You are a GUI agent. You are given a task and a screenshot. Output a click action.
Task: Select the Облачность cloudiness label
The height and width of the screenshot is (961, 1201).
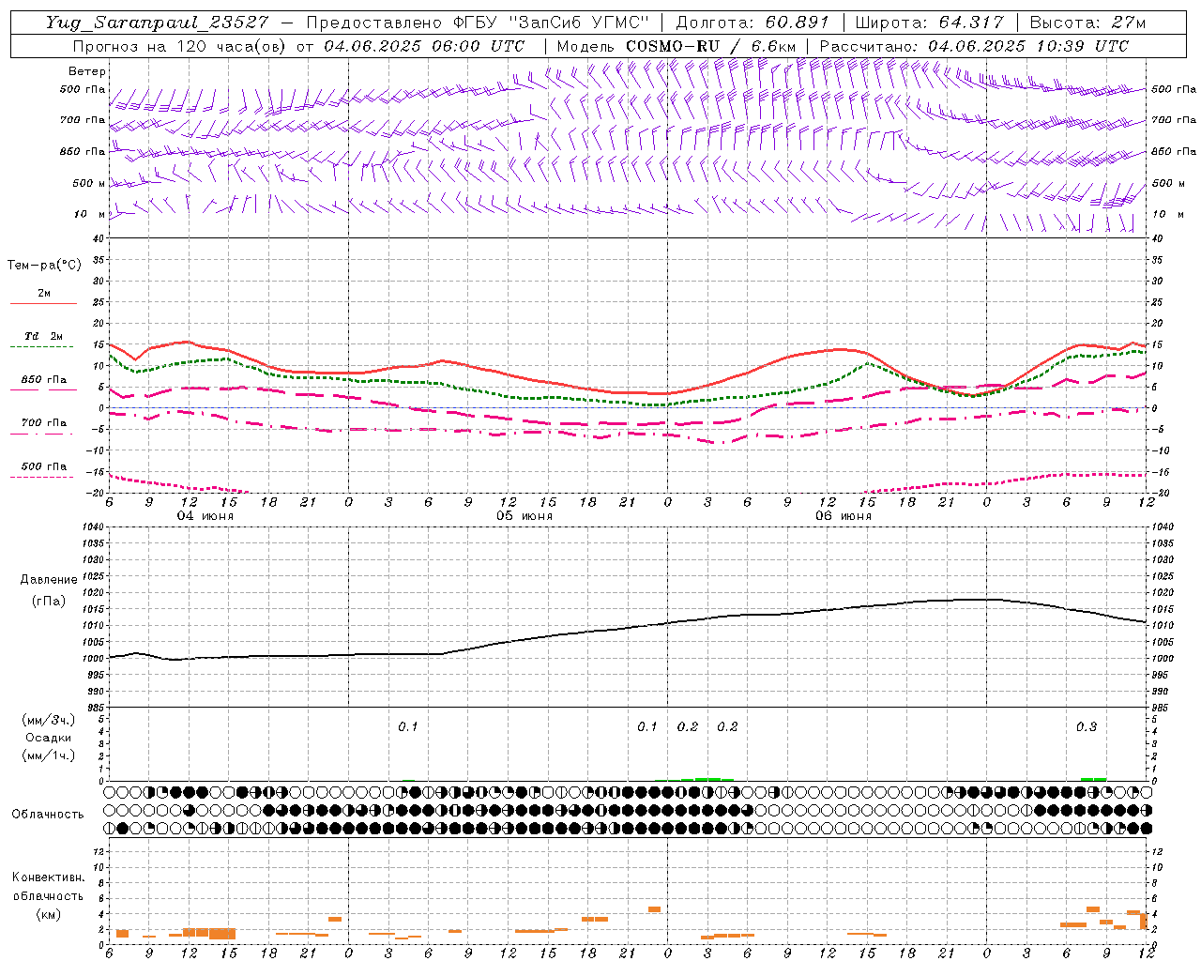48,815
